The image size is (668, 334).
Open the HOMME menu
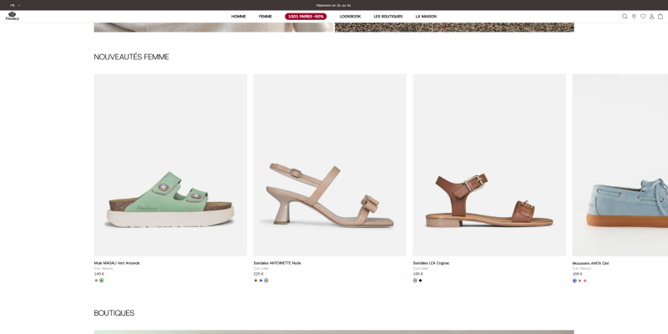(x=239, y=16)
